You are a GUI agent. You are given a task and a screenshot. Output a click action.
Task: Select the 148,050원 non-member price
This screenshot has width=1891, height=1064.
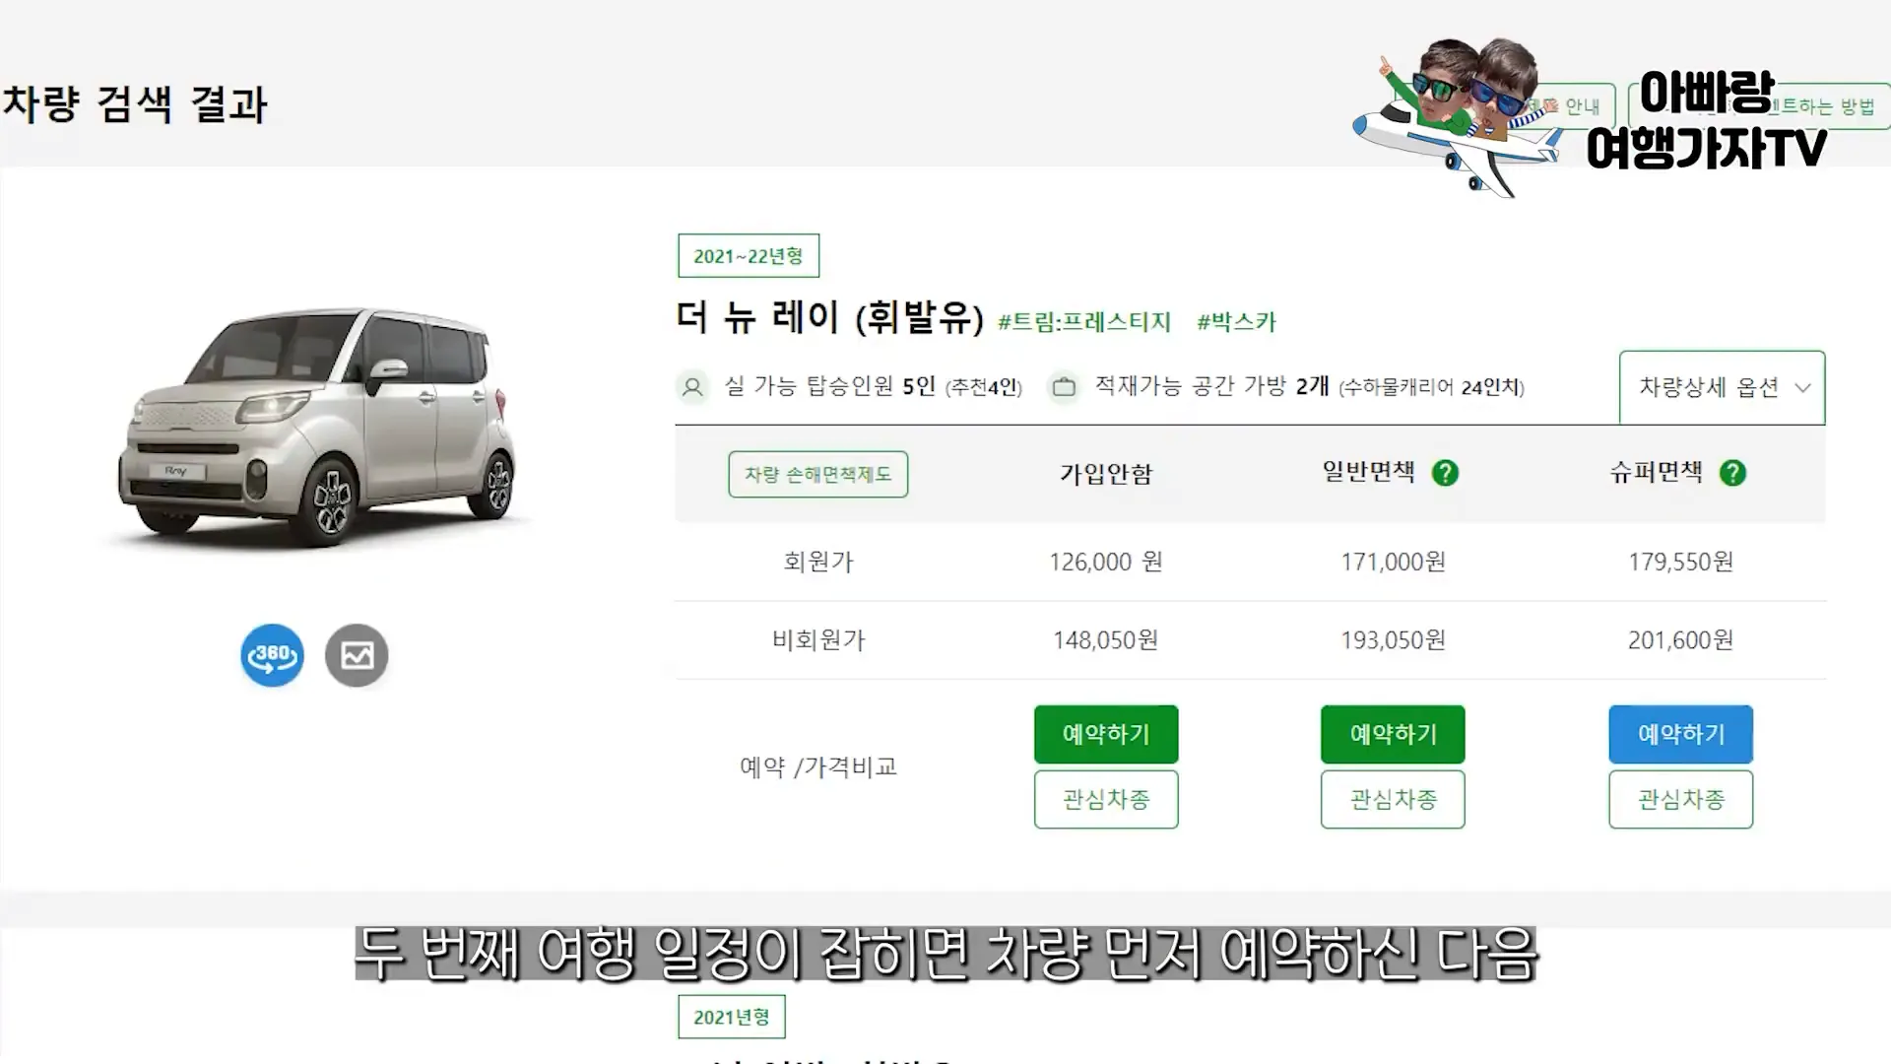1106,640
